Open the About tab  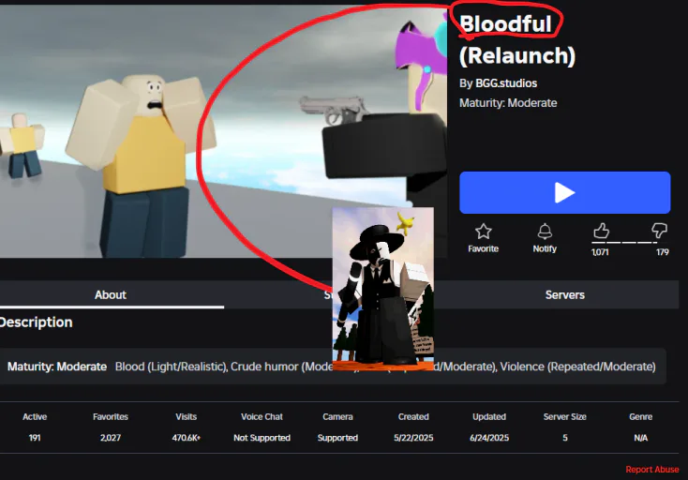pos(111,295)
